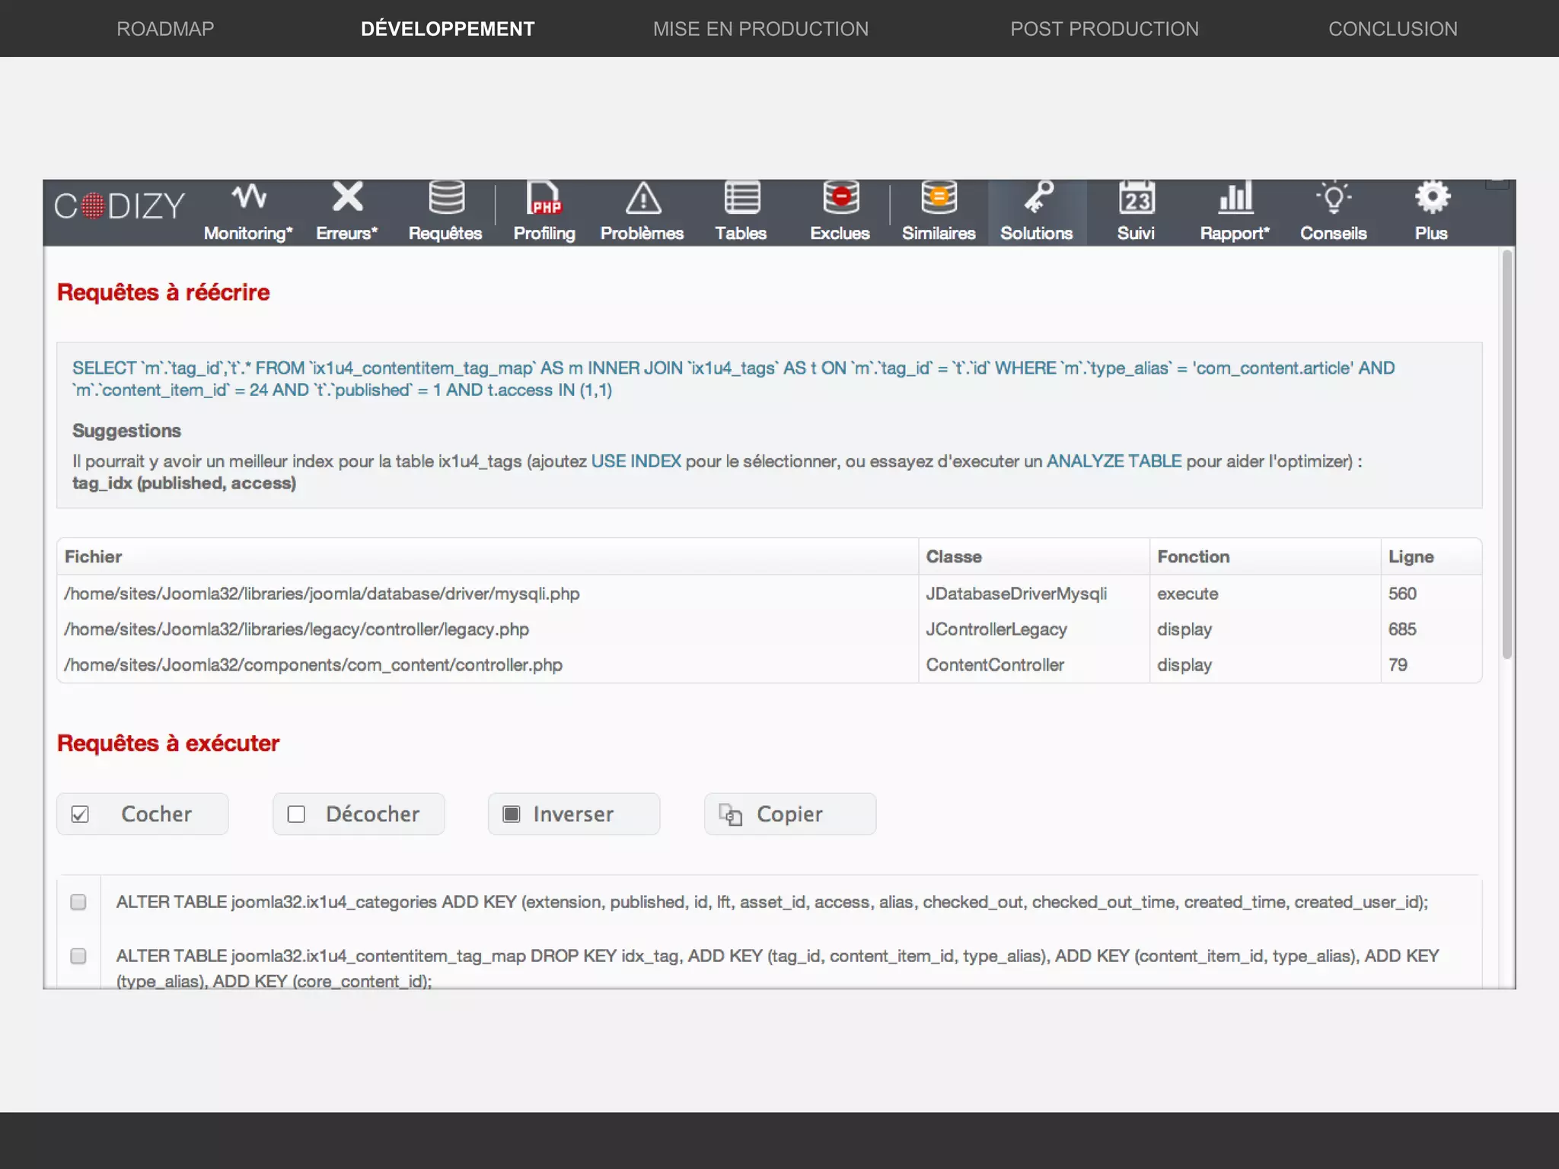Click the Cocher check-all button
Viewport: 1559px width, 1169px height.
[x=142, y=814]
